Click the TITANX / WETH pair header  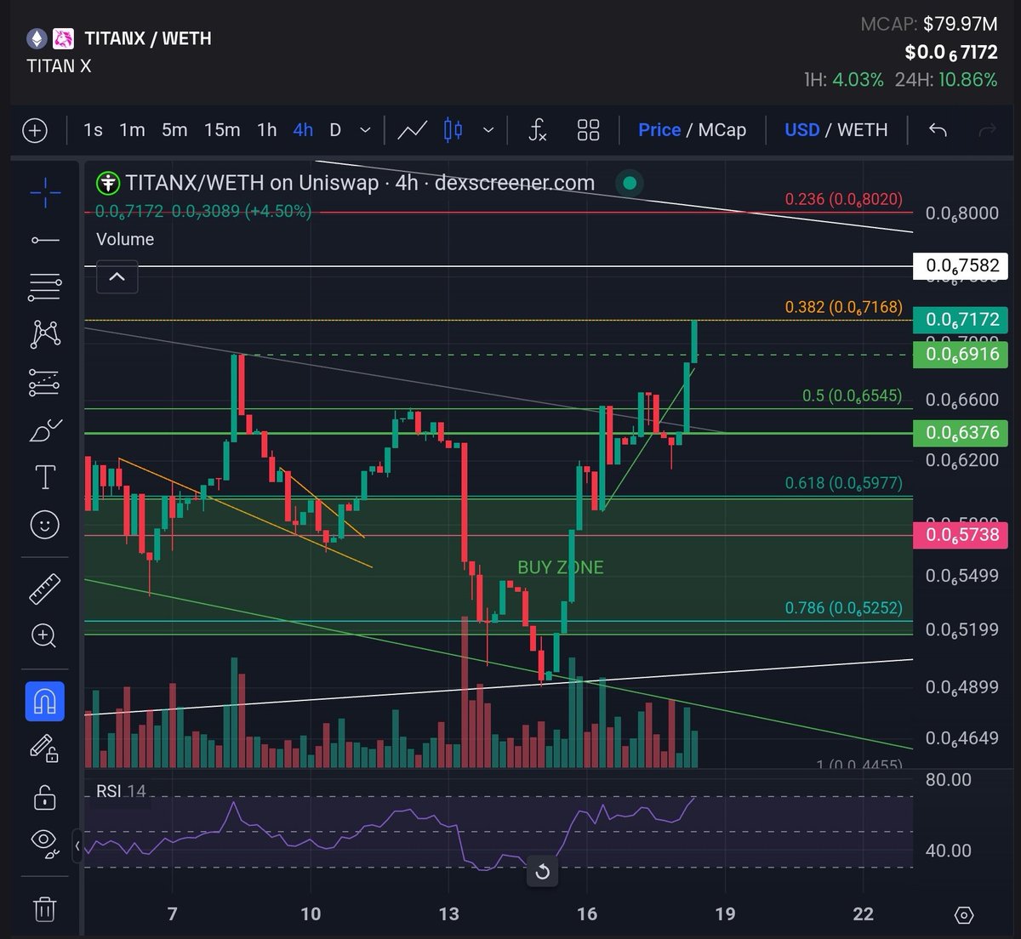click(148, 38)
